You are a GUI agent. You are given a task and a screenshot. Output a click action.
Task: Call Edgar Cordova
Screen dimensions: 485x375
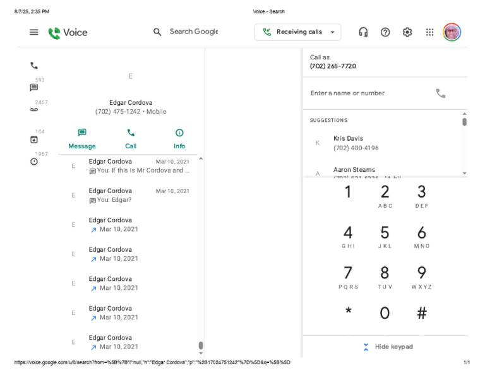point(131,139)
